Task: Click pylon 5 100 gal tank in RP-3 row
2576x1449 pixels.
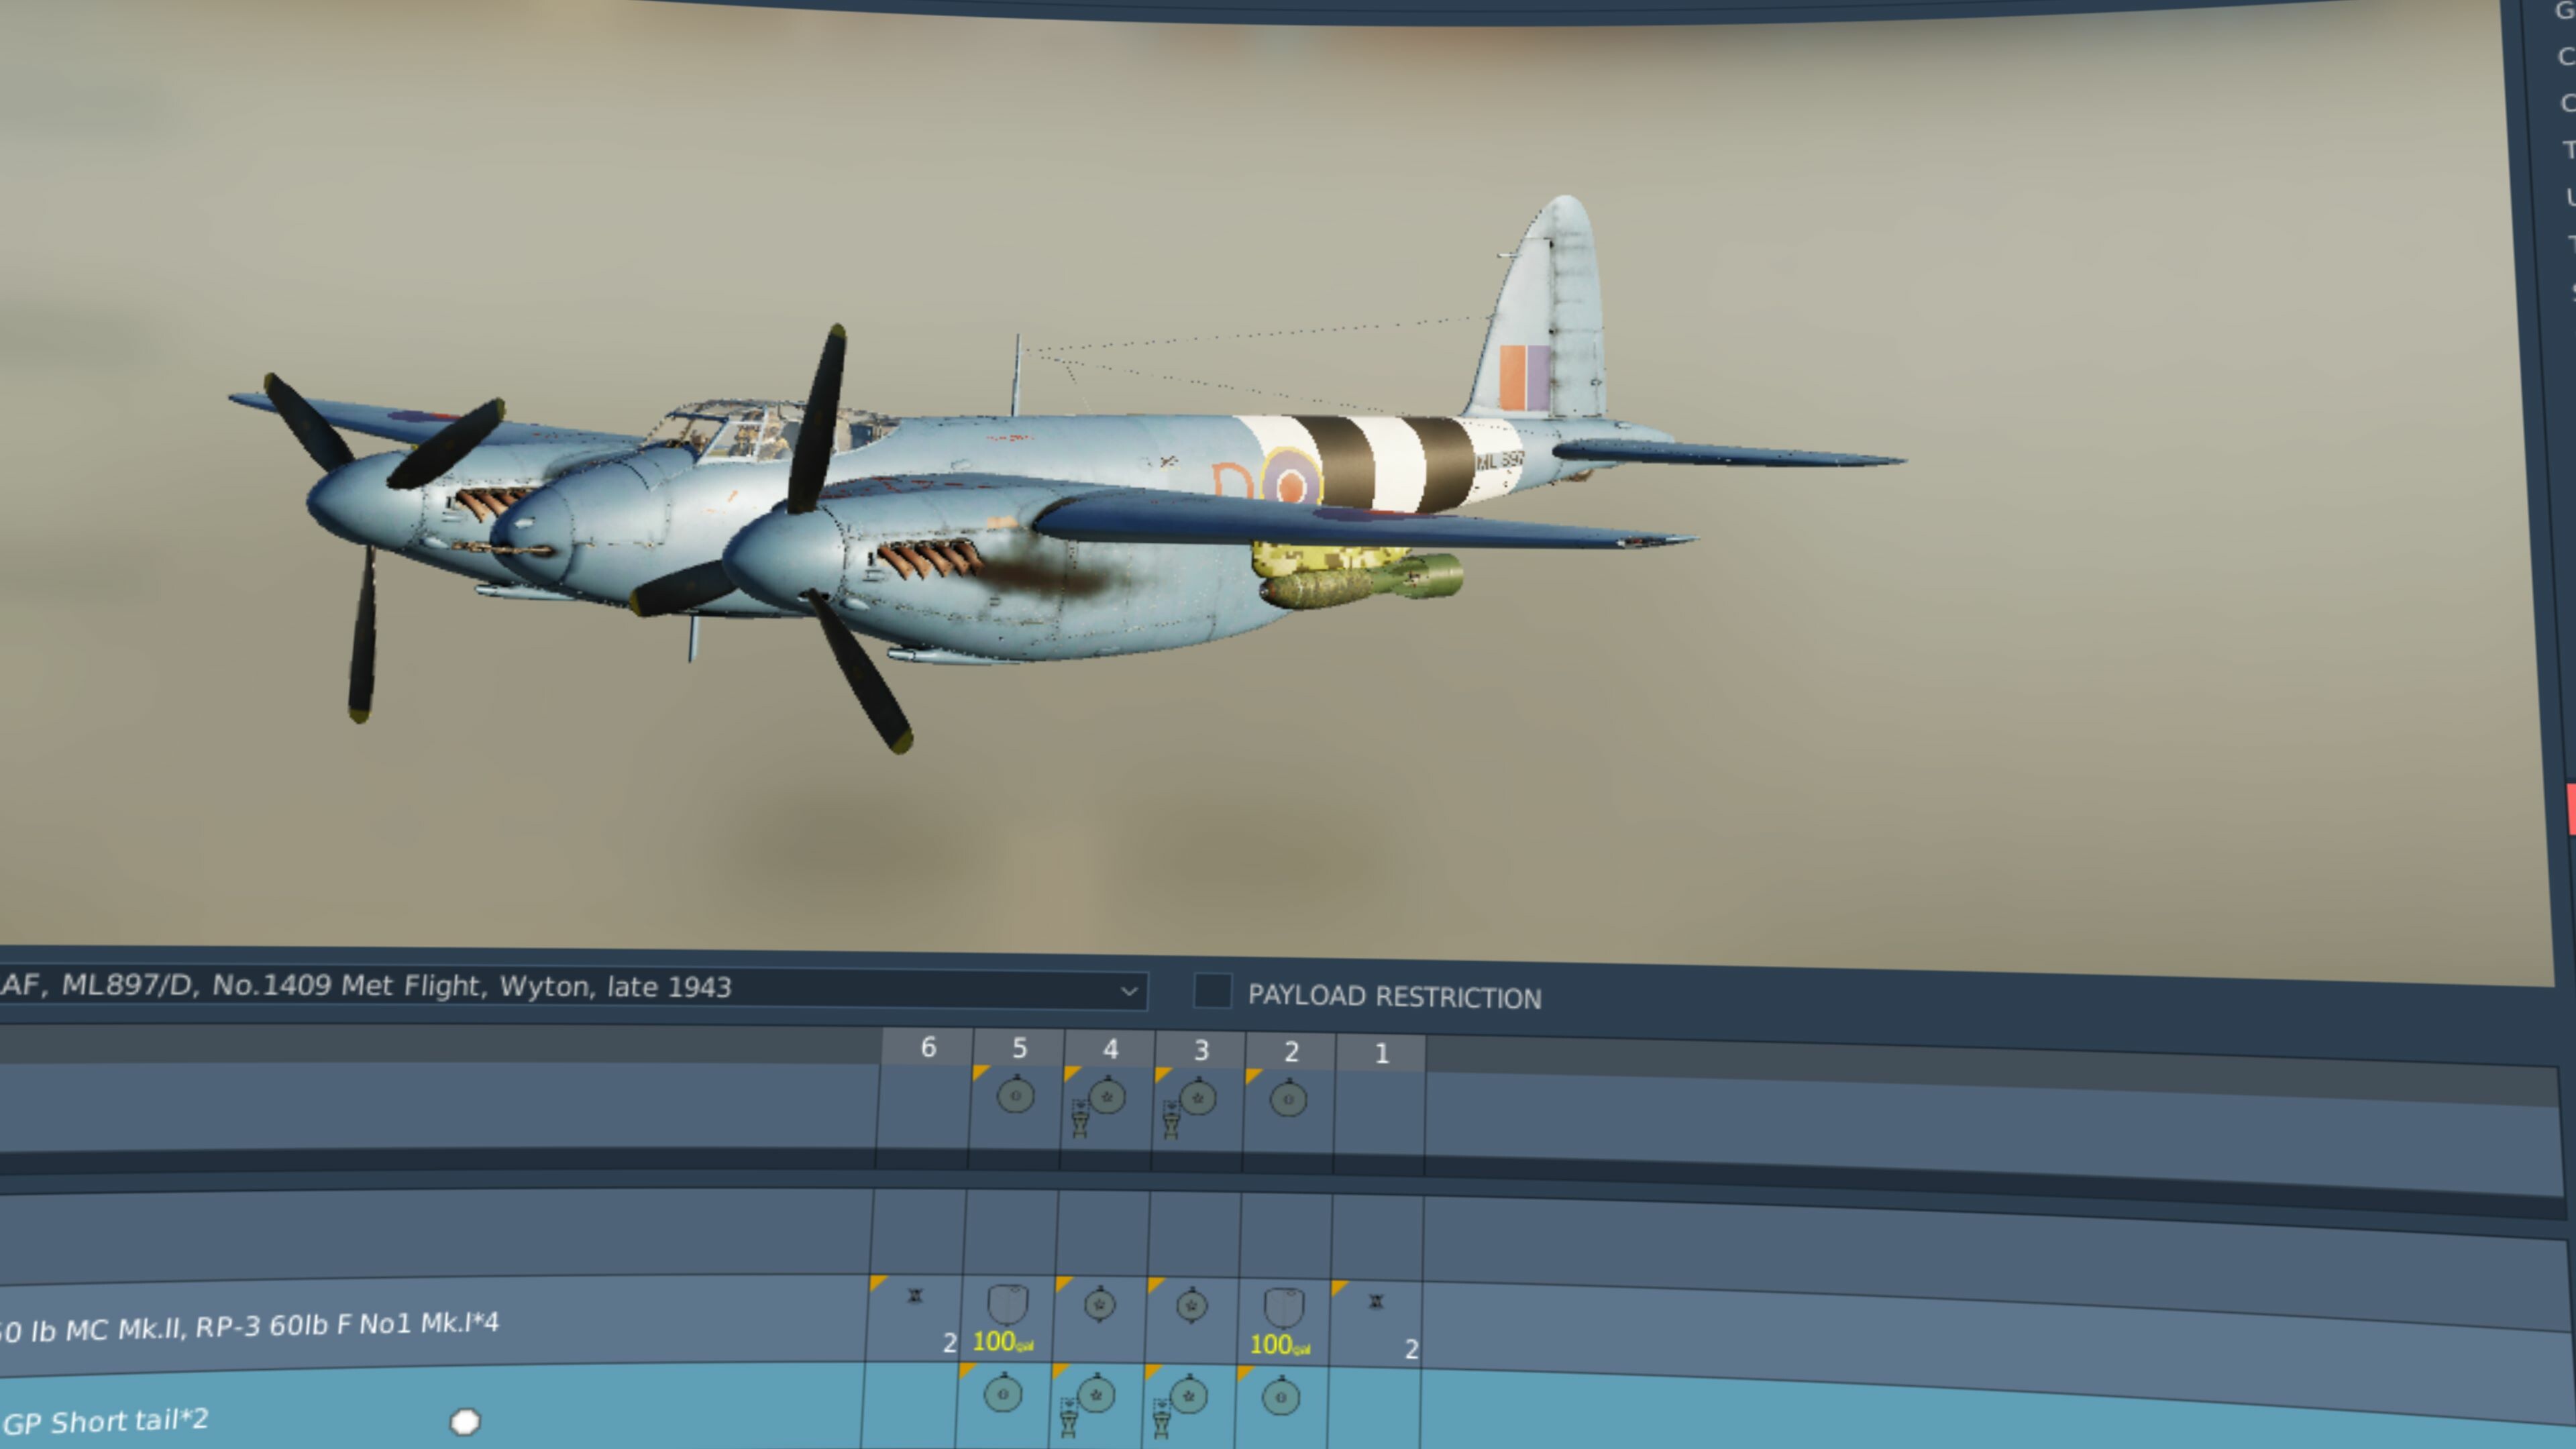Action: (x=1006, y=1306)
